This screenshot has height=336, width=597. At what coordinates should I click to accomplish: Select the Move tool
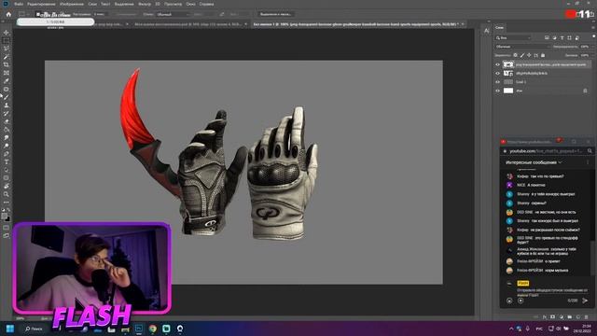7,33
